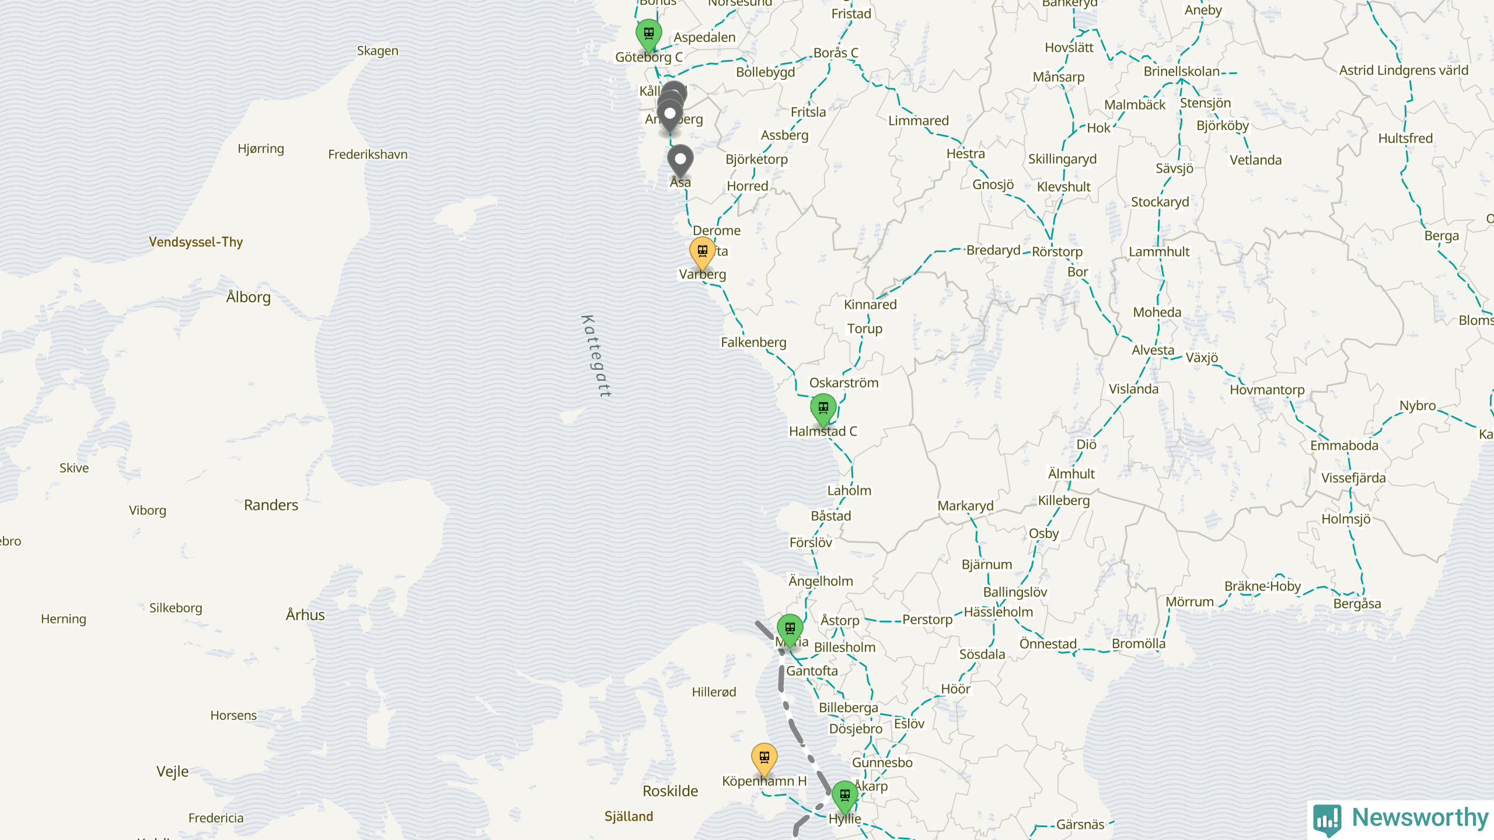Click the Limmared station label
Screen dimensions: 1494x840
[919, 121]
